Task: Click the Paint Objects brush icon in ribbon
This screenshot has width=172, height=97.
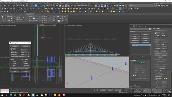Action: pos(3,17)
